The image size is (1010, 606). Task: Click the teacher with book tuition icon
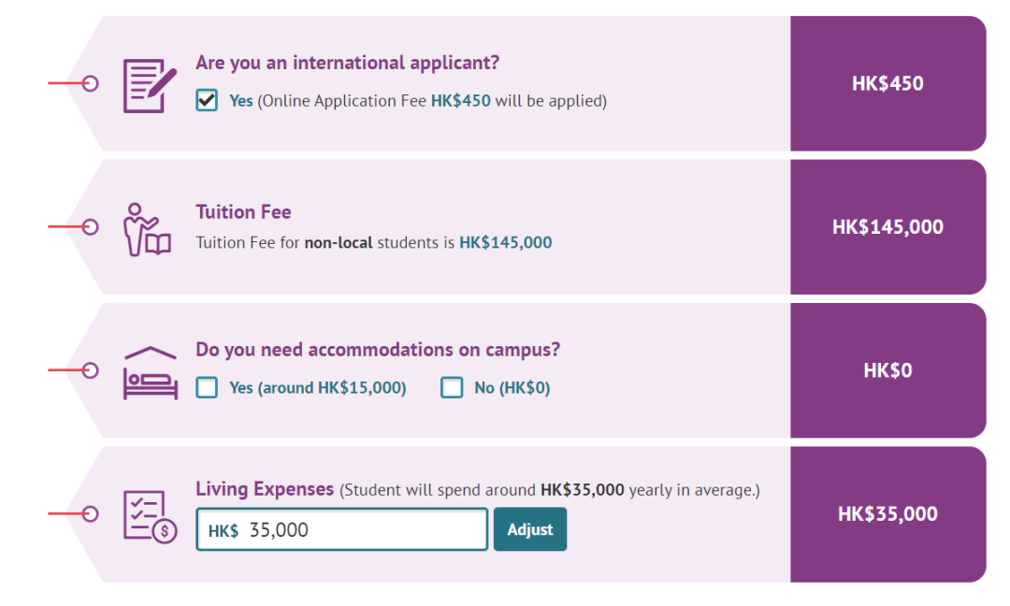click(147, 230)
